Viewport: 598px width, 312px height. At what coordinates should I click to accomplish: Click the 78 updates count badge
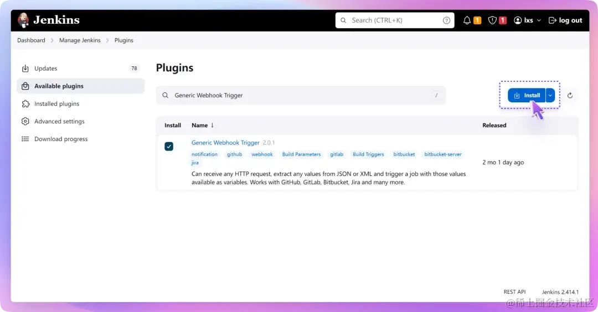(134, 69)
